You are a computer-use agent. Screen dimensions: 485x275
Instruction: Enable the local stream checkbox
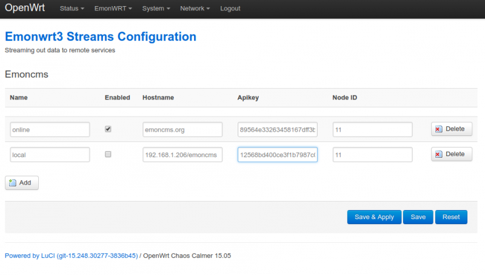click(x=108, y=155)
